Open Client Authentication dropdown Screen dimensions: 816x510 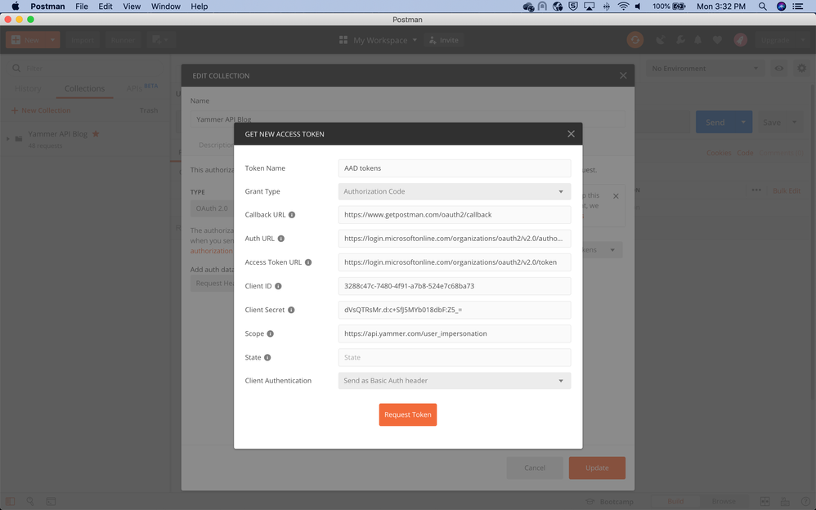pyautogui.click(x=455, y=380)
